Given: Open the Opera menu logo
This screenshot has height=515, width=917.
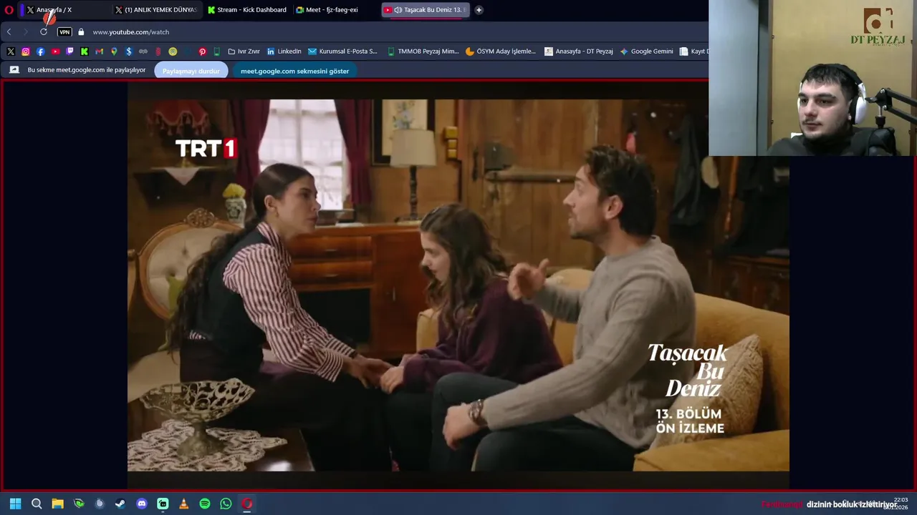Looking at the screenshot, I should tap(9, 10).
